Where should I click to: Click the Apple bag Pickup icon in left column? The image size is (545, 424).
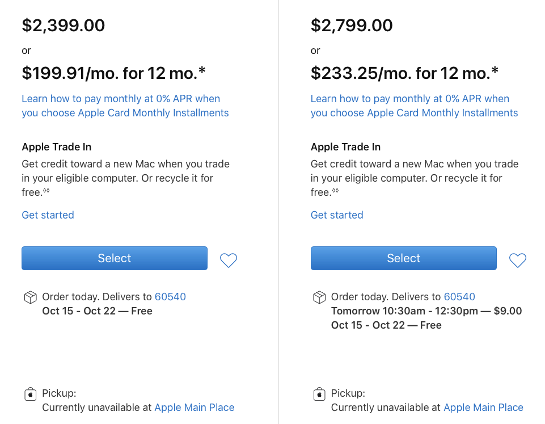click(x=30, y=394)
